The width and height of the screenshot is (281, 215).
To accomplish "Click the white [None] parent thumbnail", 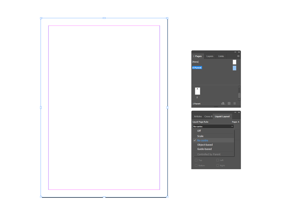I will coord(234,62).
